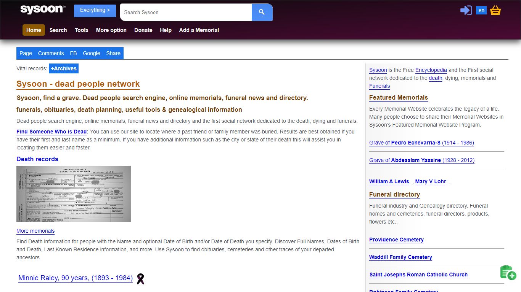Image resolution: width=521 pixels, height=292 pixels.
Task: Open Sysoon - dead people network heading link
Action: (x=78, y=84)
